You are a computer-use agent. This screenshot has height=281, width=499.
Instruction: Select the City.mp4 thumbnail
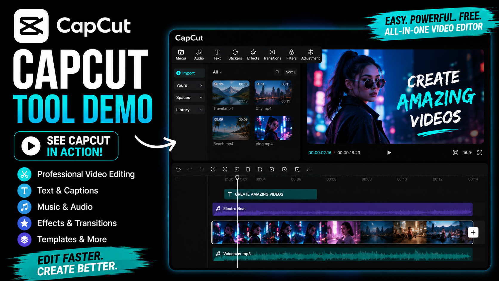(273, 93)
